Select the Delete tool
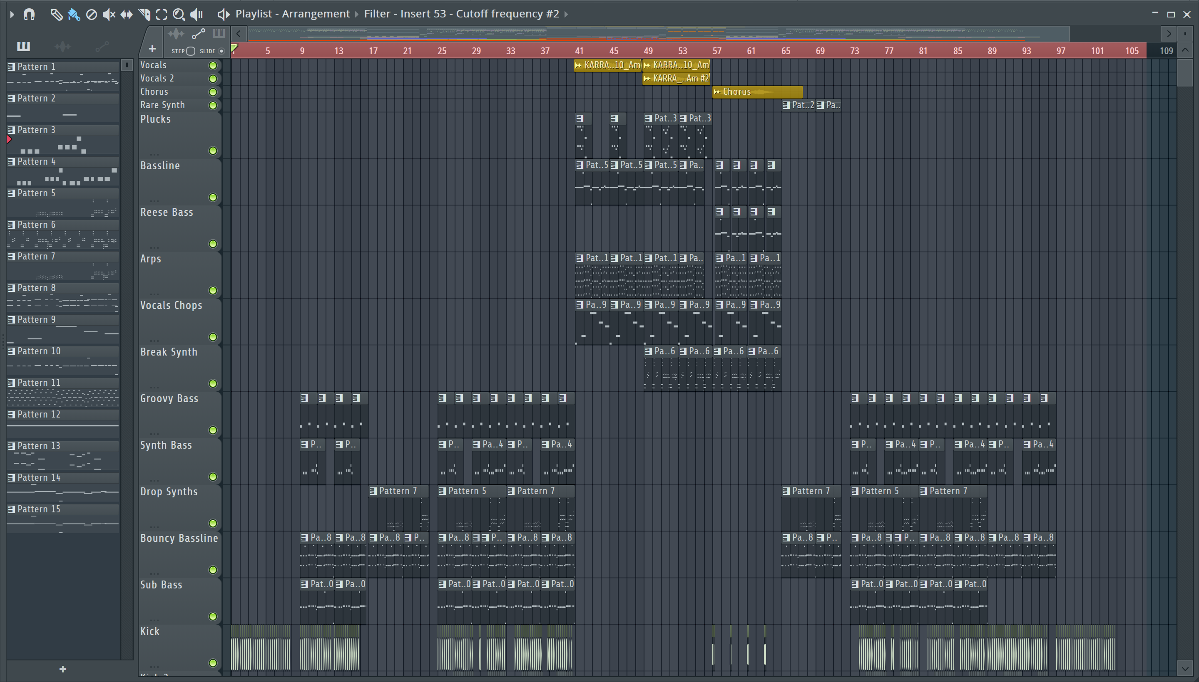This screenshot has height=682, width=1199. 92,15
